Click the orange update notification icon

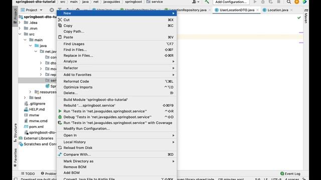[x=296, y=2]
